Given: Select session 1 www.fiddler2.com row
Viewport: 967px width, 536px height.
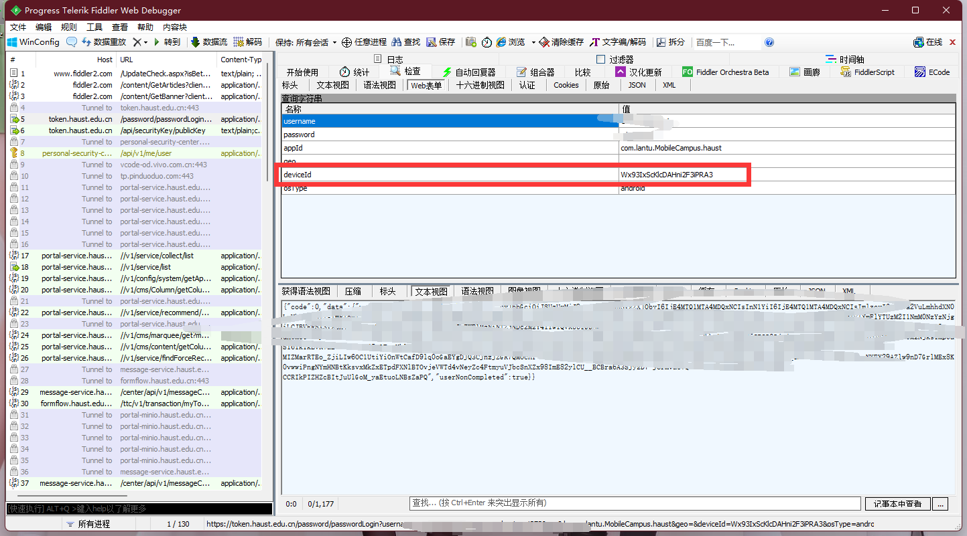Looking at the screenshot, I should [x=134, y=74].
